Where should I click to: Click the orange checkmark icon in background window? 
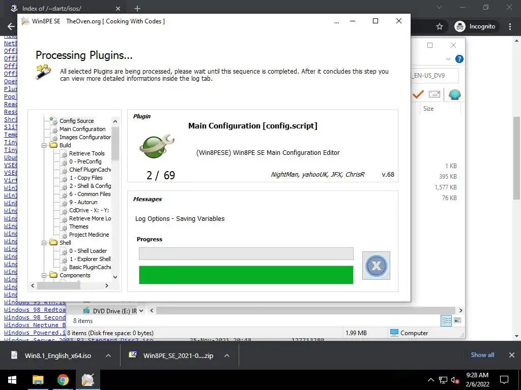pyautogui.click(x=418, y=94)
